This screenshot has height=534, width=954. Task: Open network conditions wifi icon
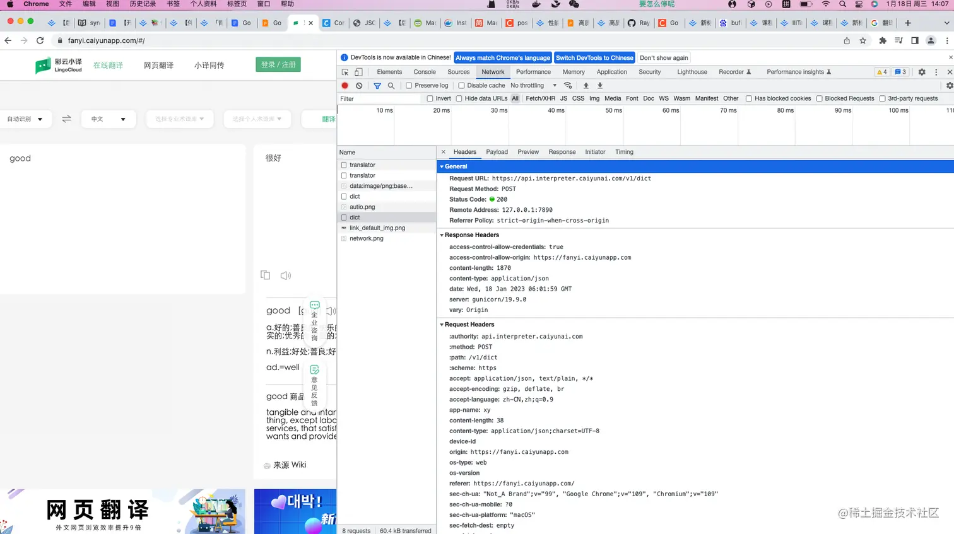568,85
